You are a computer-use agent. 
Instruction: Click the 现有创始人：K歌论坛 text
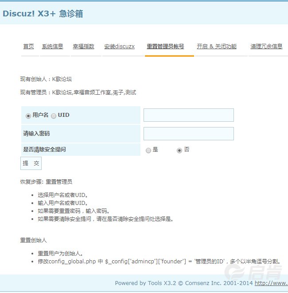click(x=46, y=79)
